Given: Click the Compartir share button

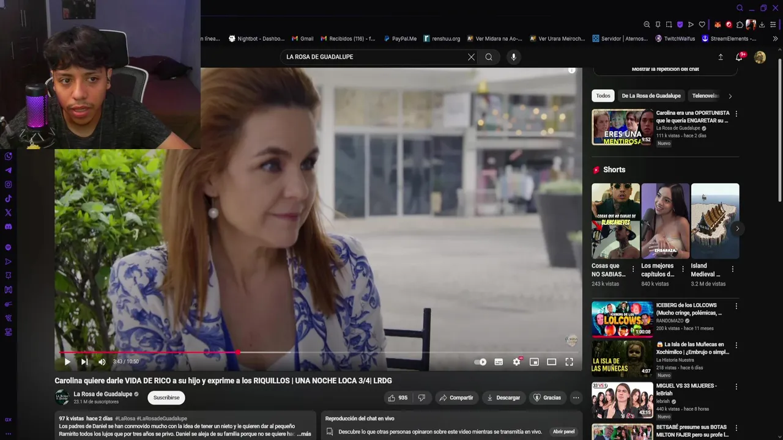Looking at the screenshot, I should coord(456,398).
